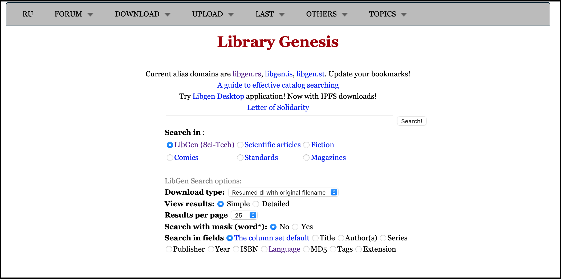Open the UPLOAD menu
This screenshot has height=279, width=561.
(208, 14)
